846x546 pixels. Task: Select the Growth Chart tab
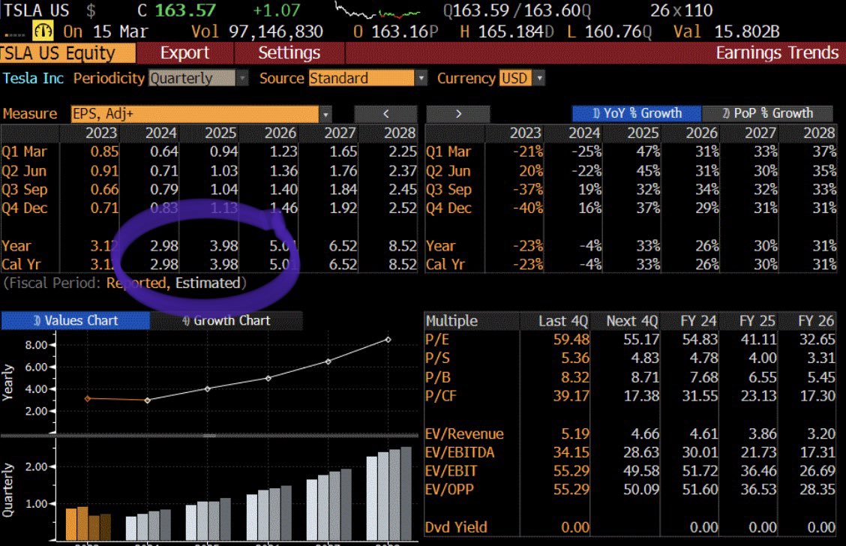click(226, 320)
